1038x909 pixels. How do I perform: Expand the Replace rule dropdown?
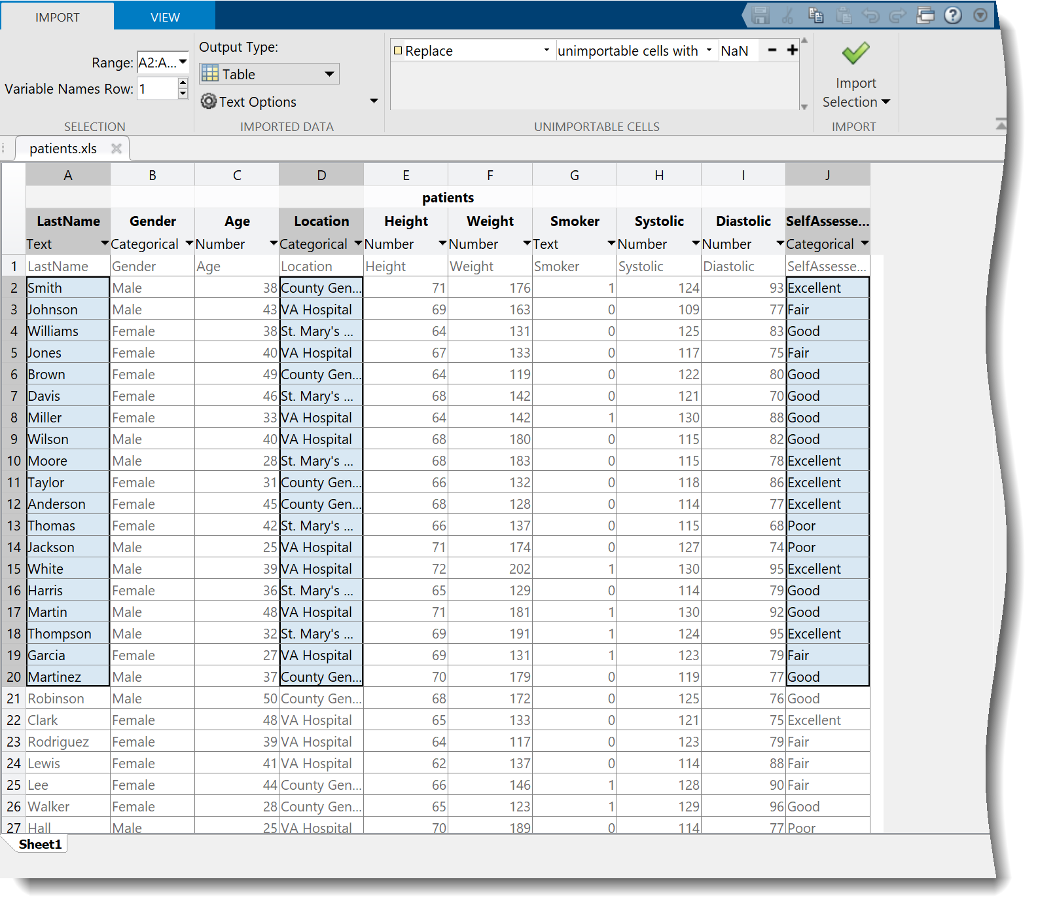point(546,50)
